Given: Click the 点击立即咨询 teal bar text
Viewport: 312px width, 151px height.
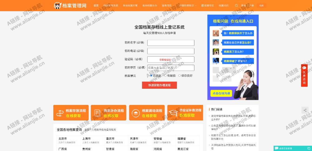Looking at the screenshot, I should [285, 149].
